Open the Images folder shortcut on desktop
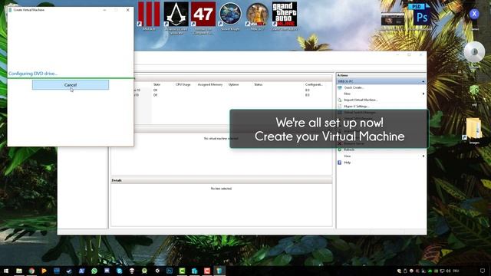Image resolution: width=491 pixels, height=276 pixels. tap(473, 130)
